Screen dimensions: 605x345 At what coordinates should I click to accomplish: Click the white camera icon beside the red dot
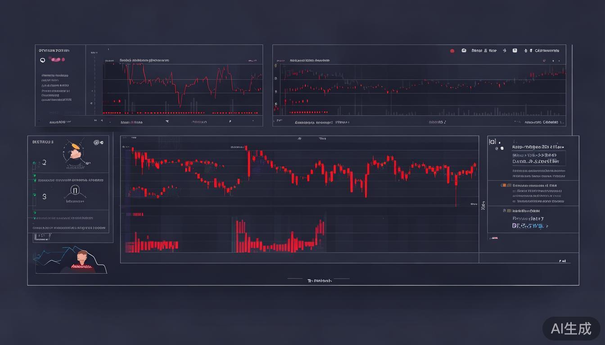(464, 51)
